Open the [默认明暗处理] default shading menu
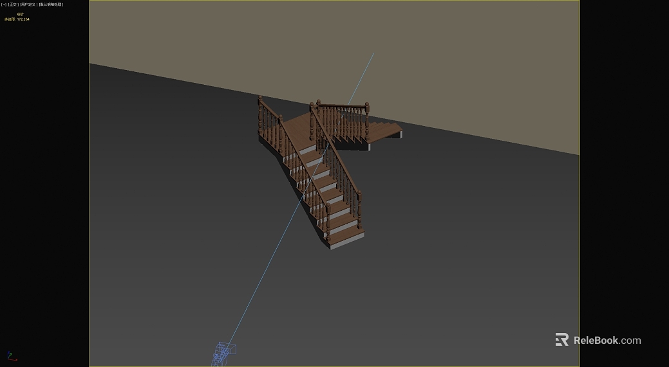Screen dimensions: 669x367 [x=52, y=4]
